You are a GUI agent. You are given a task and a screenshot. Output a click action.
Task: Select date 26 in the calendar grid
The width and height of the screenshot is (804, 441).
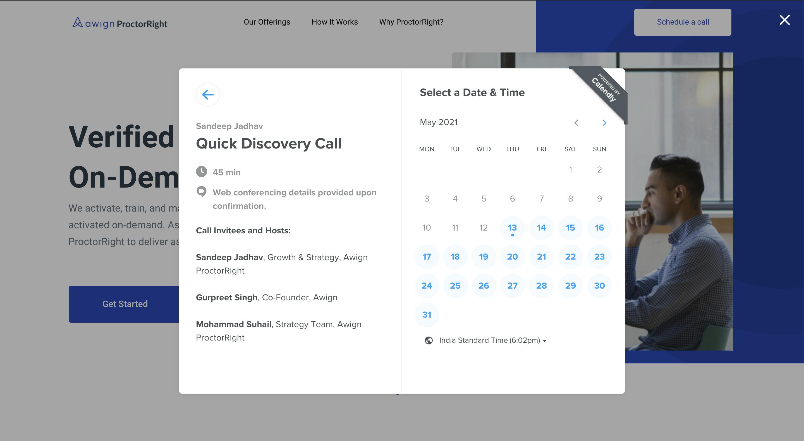point(484,286)
